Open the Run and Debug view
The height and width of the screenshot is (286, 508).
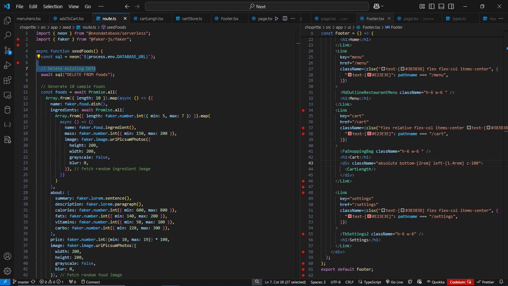point(7,65)
